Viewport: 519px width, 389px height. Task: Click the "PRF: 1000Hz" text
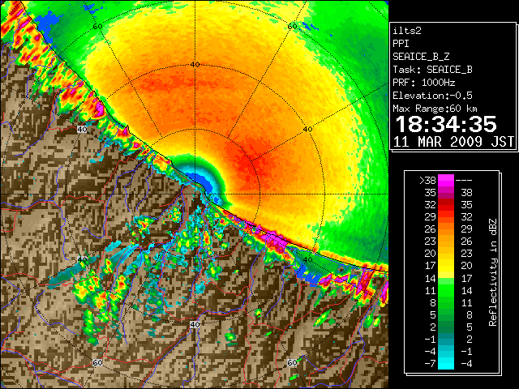point(423,83)
